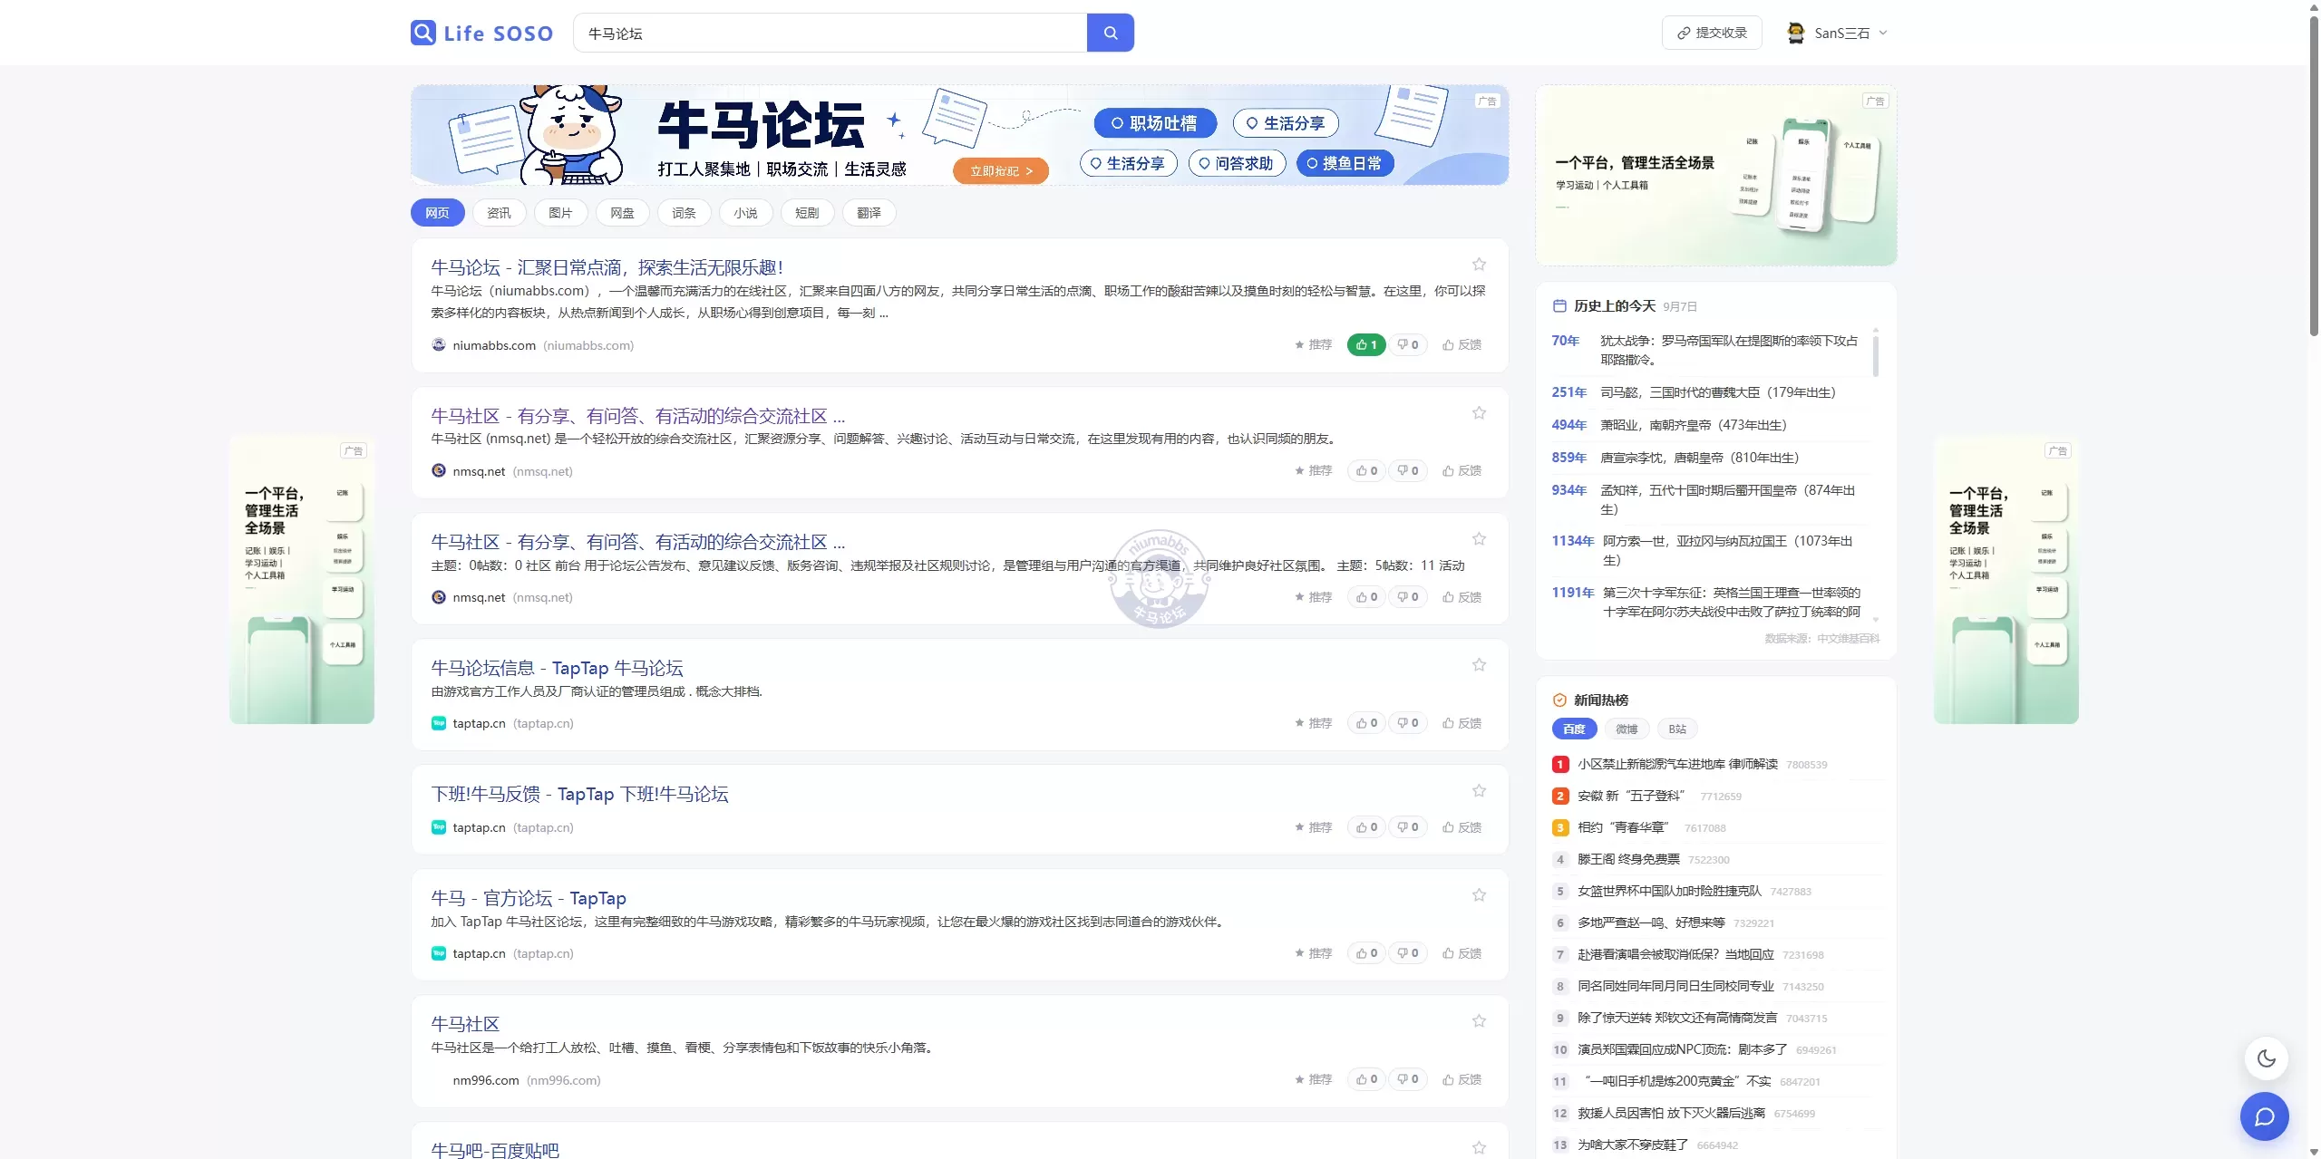Open 牛马吧-百度贴吧 result link
This screenshot has height=1159, width=2321.
(495, 1150)
